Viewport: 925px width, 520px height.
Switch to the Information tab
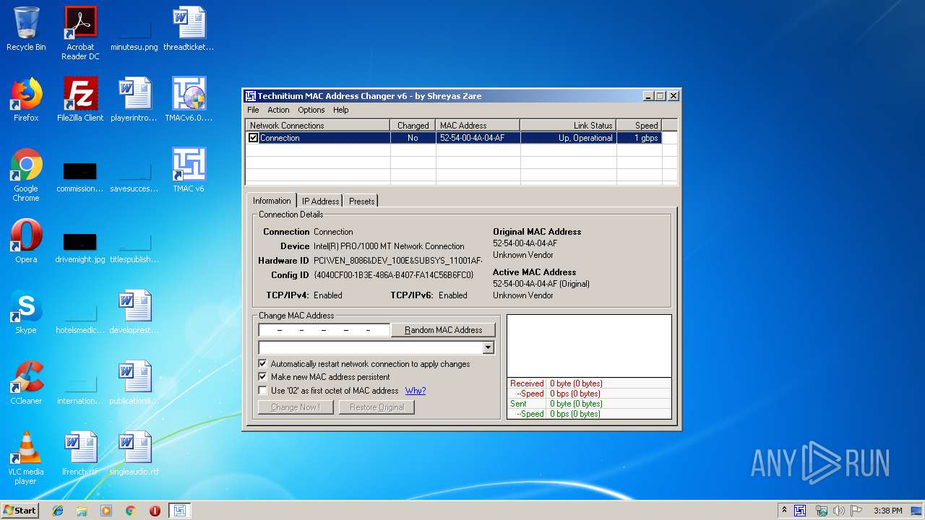272,201
